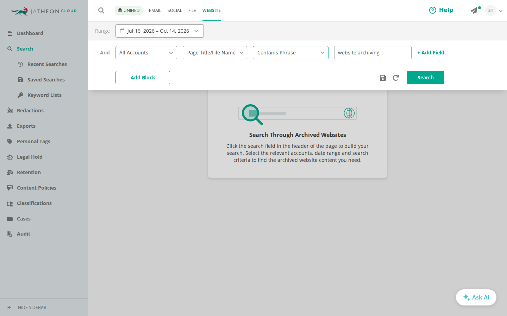Click the Help question mark icon
Screen dimensions: 507x316
point(433,10)
